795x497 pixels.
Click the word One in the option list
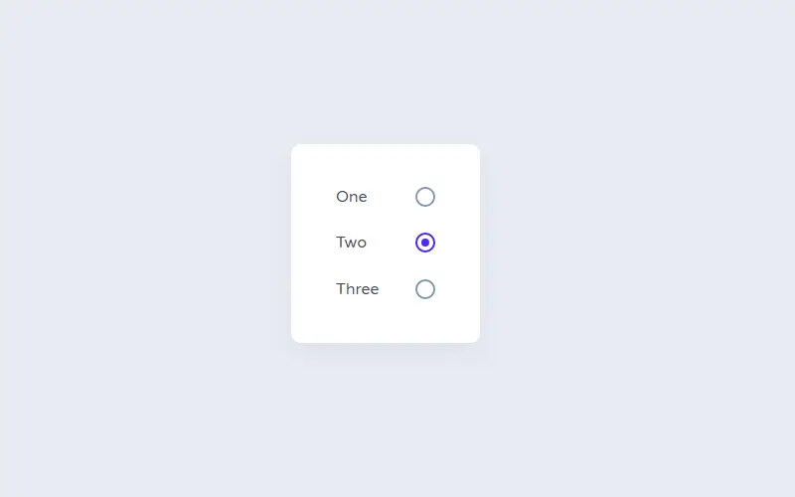coord(352,197)
